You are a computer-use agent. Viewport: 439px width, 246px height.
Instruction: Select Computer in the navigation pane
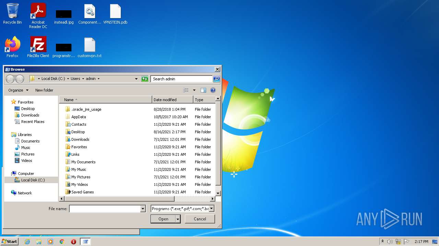point(26,174)
